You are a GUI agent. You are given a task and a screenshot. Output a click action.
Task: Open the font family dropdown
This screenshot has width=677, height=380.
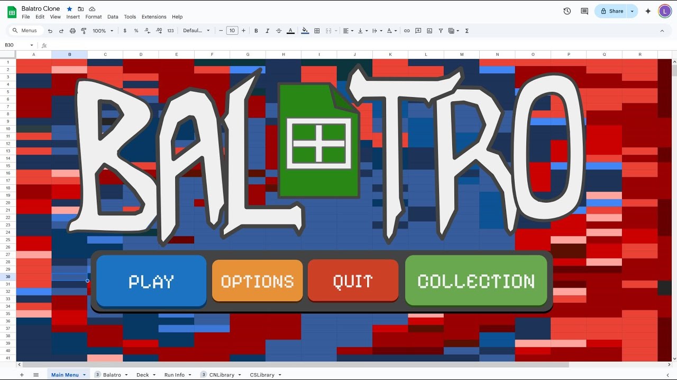(x=196, y=31)
